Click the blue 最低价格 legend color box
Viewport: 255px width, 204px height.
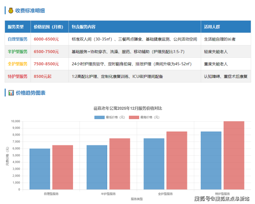tap(99, 117)
